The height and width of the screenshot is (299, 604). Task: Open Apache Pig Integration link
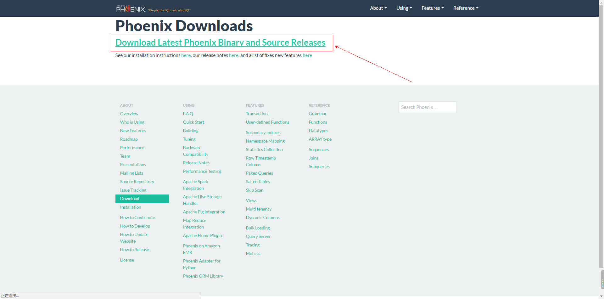click(204, 212)
